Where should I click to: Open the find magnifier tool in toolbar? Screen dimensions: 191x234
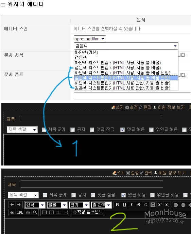(x=35, y=213)
